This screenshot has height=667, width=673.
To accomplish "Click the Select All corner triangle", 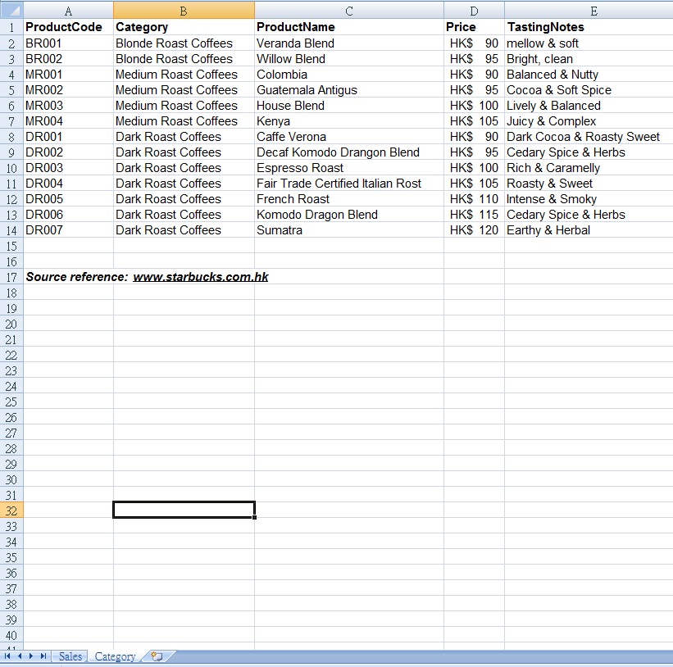I will (11, 10).
